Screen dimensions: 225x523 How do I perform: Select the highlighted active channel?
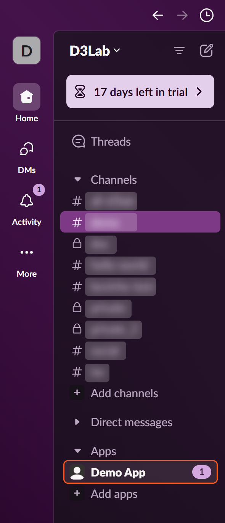[x=140, y=222]
